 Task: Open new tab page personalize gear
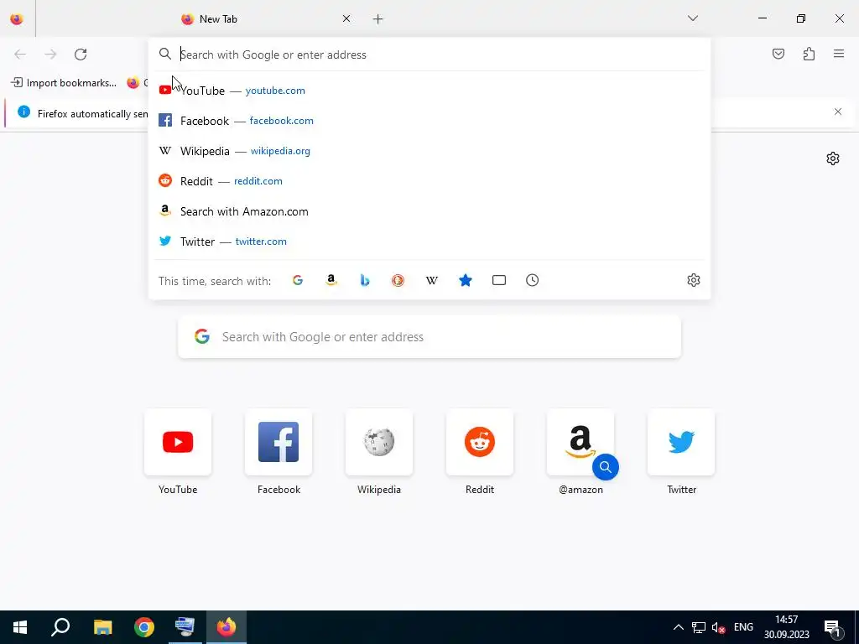click(833, 158)
